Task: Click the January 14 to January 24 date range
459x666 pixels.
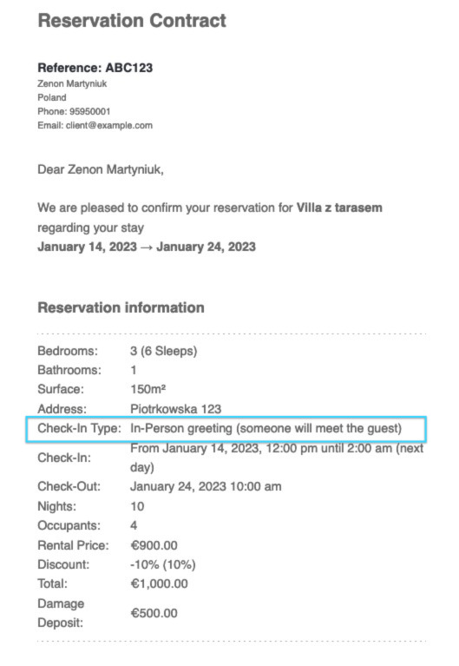Action: [x=147, y=247]
